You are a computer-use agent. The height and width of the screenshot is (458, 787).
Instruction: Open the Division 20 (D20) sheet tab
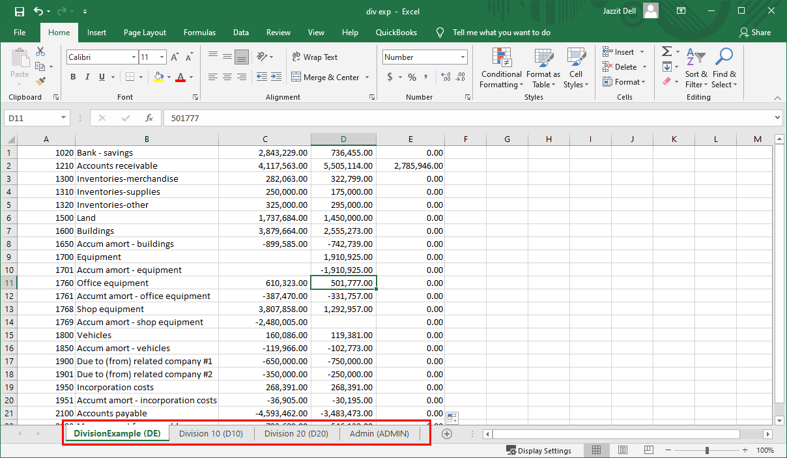pos(296,433)
